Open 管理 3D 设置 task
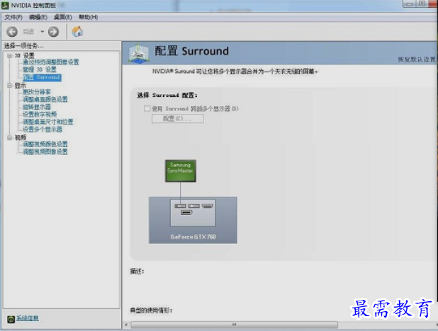The image size is (438, 331). [x=40, y=69]
